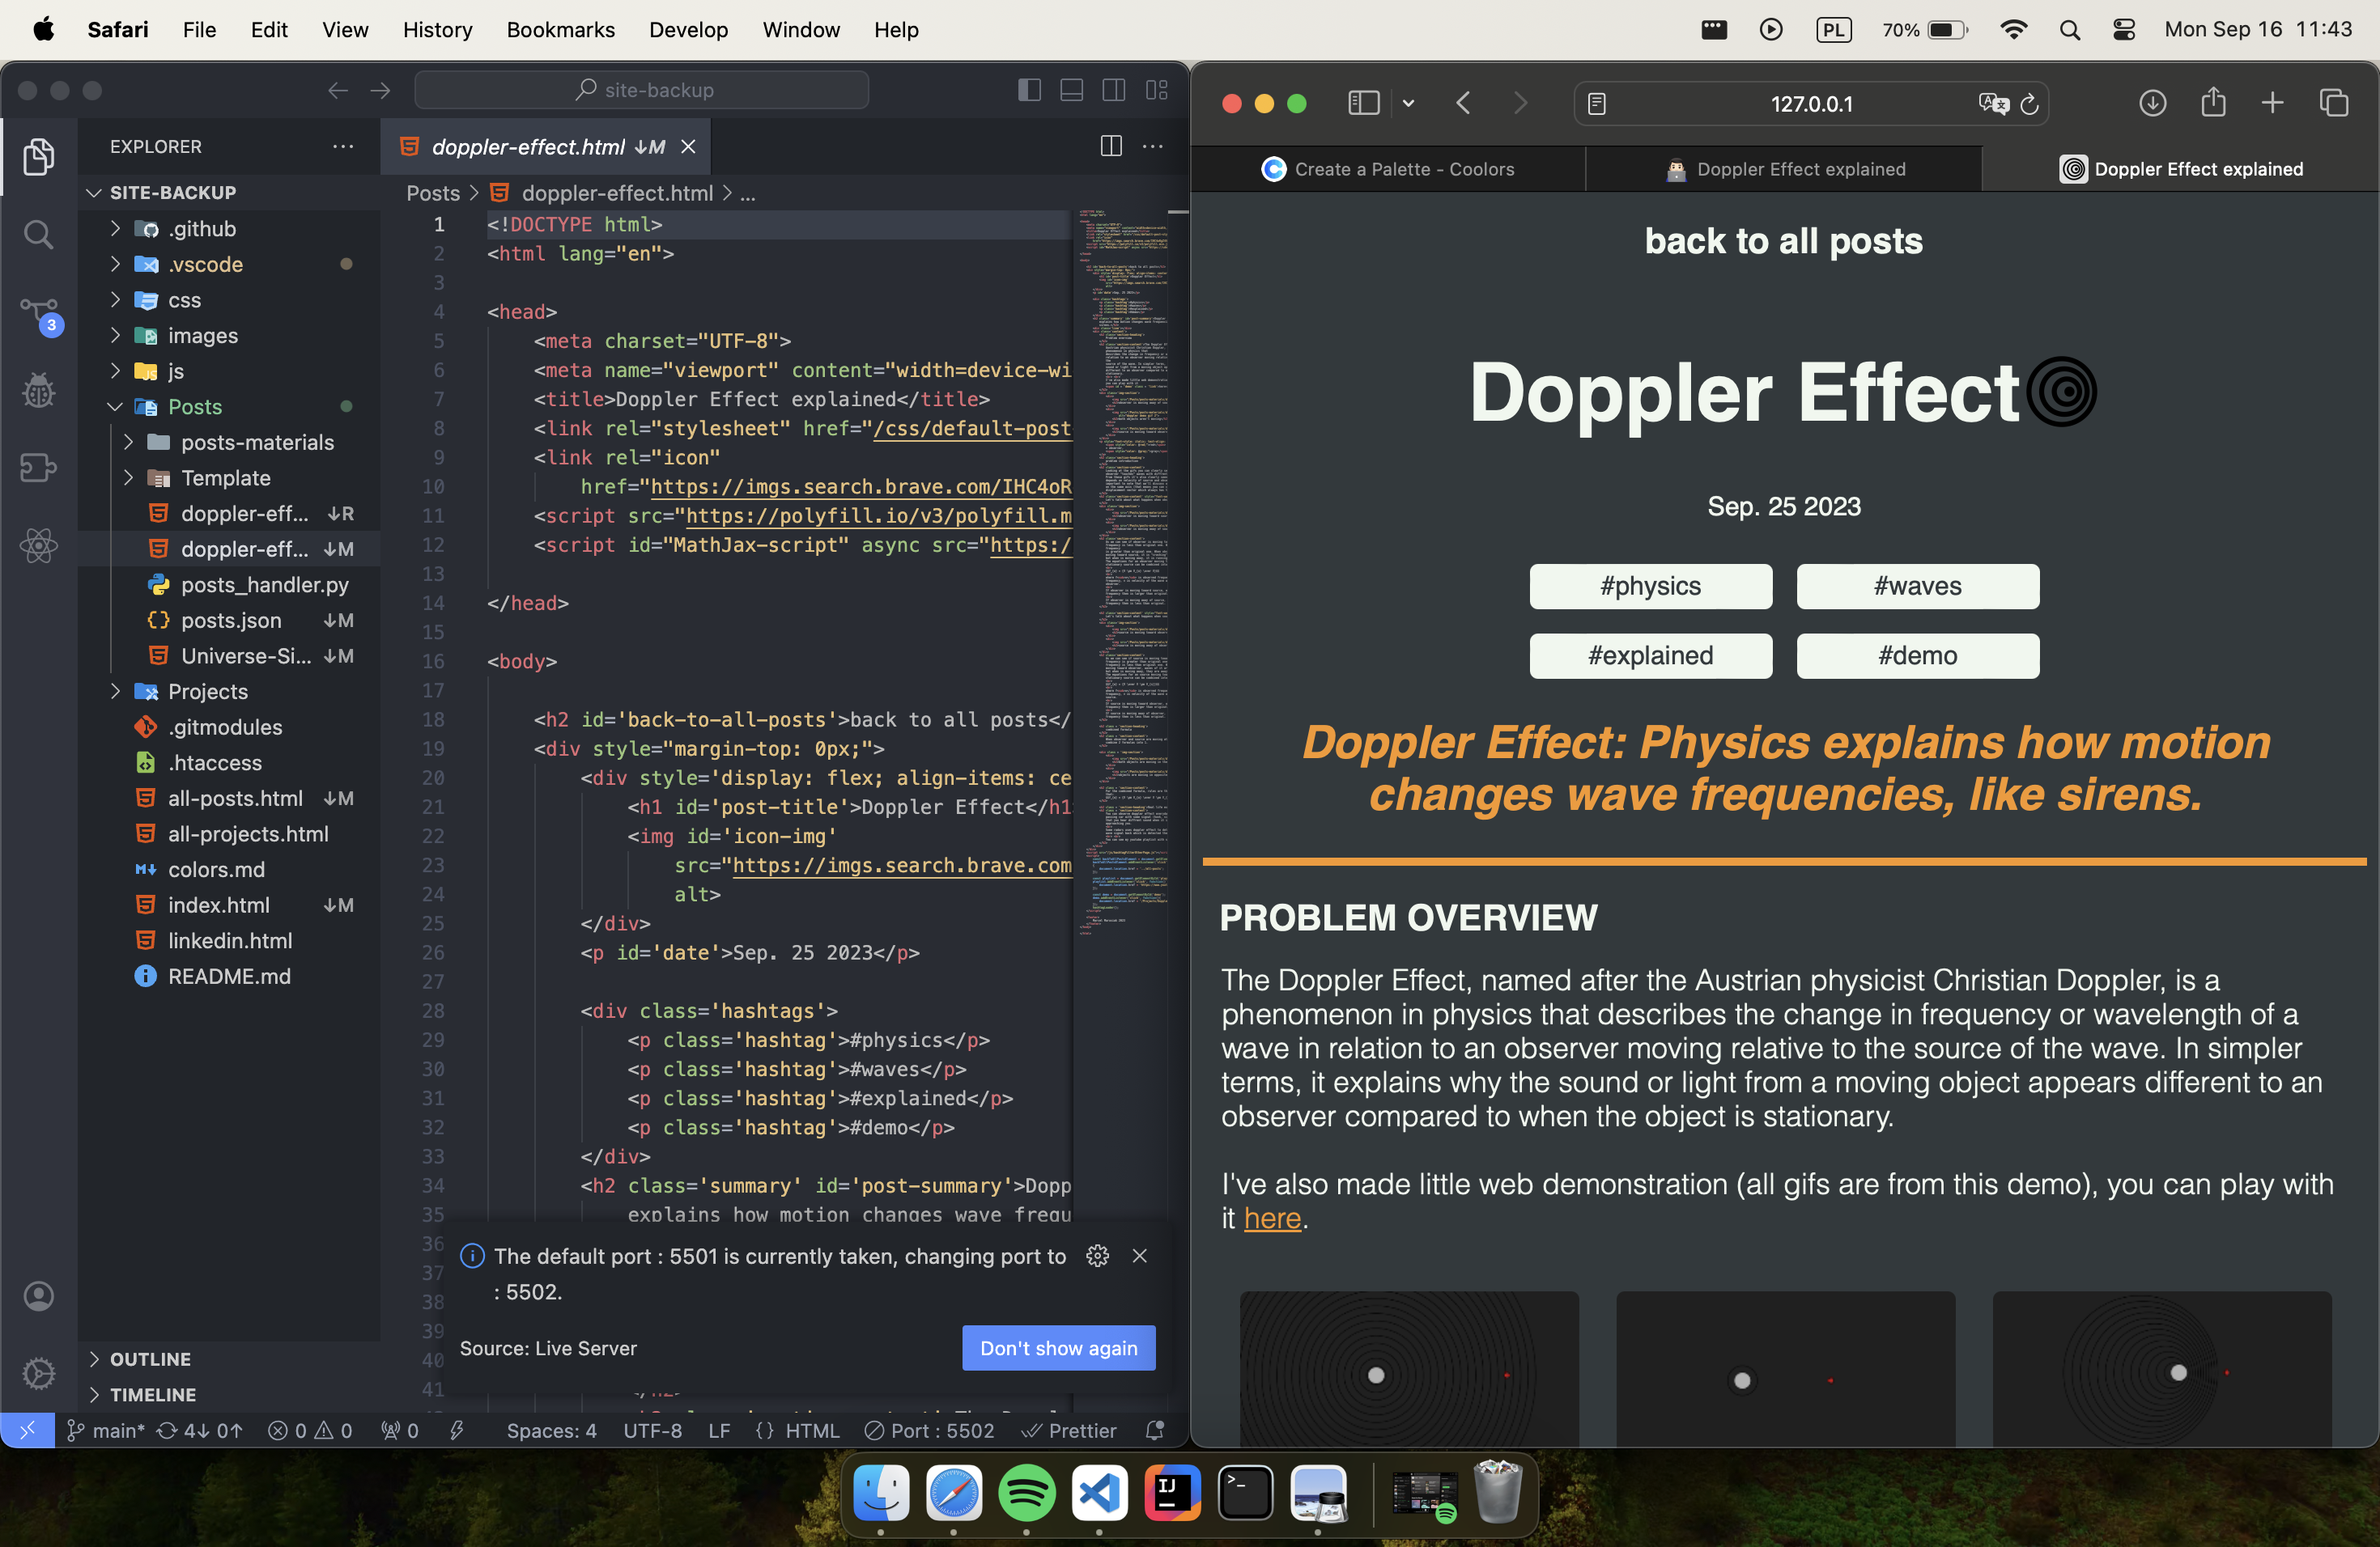This screenshot has height=1547, width=2380.
Task: Open the Accounts icon in activity bar
Action: click(39, 1296)
